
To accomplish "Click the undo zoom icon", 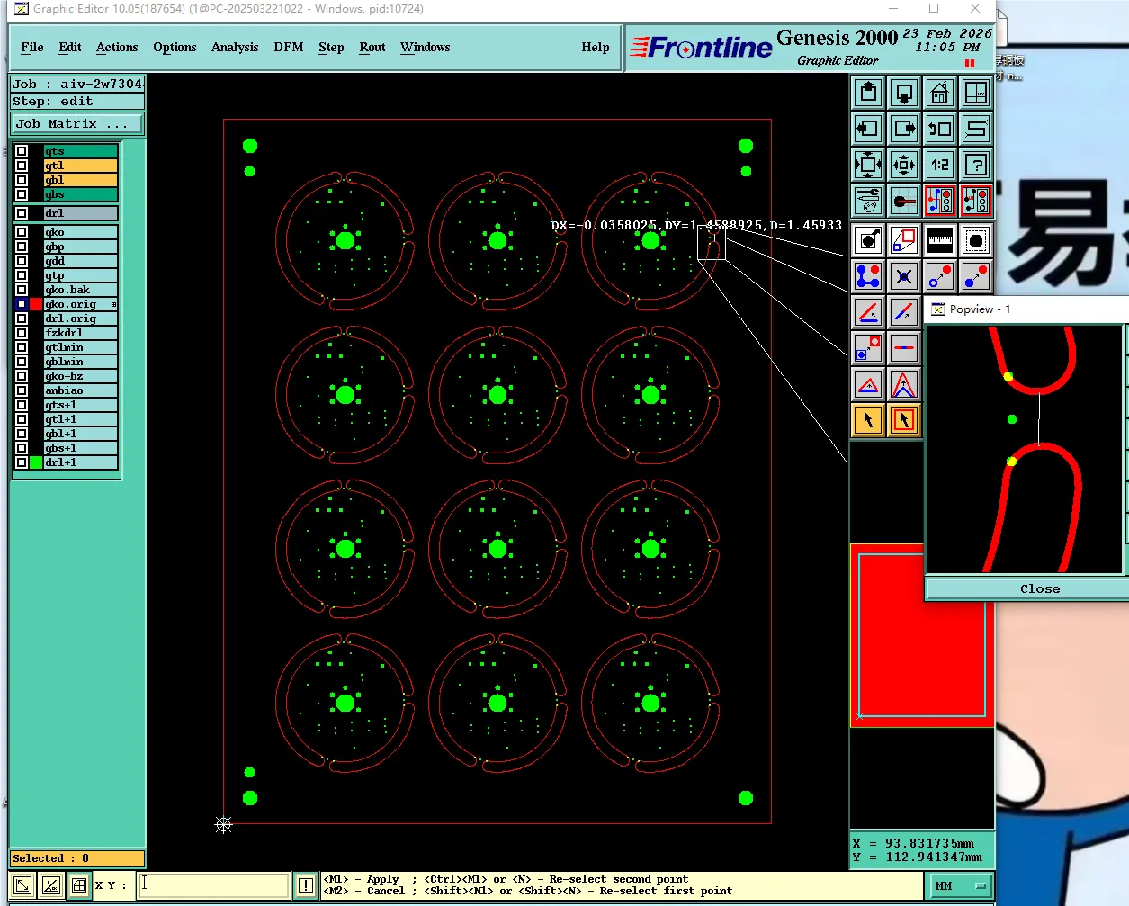I will pyautogui.click(x=940, y=129).
